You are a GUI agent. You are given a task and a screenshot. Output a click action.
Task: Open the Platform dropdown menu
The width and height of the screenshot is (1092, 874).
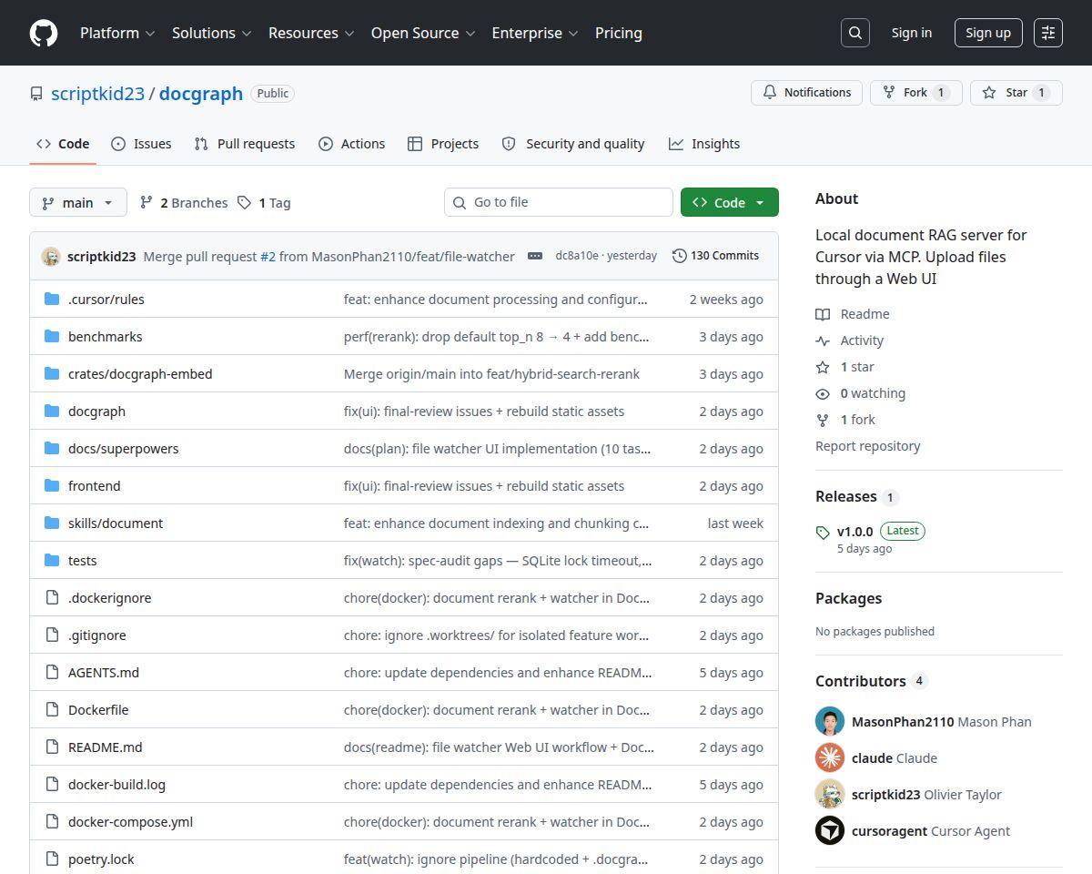tap(117, 33)
